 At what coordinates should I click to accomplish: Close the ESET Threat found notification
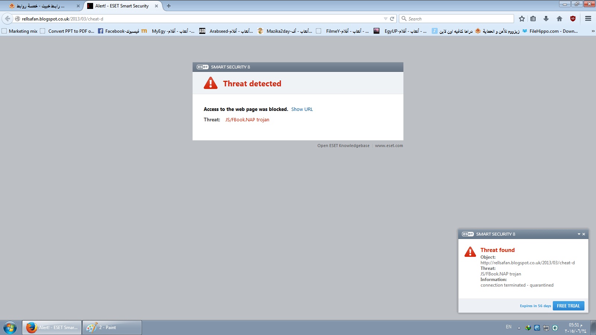click(x=584, y=234)
